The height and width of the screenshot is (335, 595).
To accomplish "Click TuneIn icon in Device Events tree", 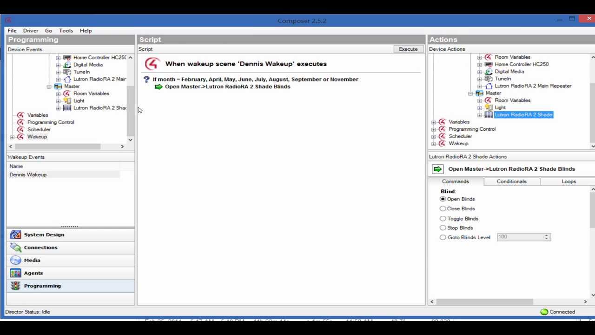I will coord(67,72).
